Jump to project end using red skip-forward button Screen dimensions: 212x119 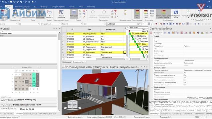click(x=180, y=24)
